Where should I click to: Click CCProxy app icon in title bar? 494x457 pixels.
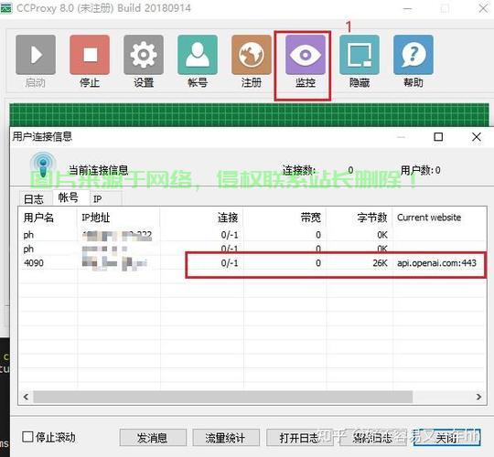click(5, 8)
